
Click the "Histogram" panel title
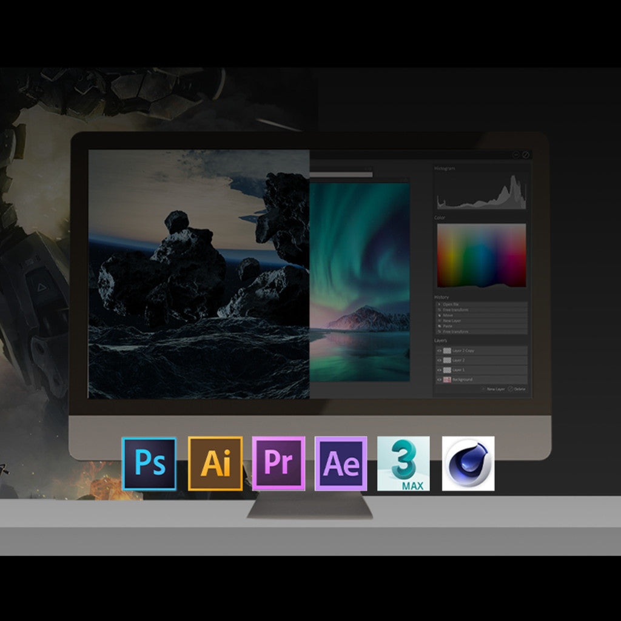[x=445, y=169]
